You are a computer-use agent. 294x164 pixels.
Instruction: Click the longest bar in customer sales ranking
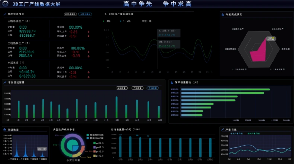225,90
